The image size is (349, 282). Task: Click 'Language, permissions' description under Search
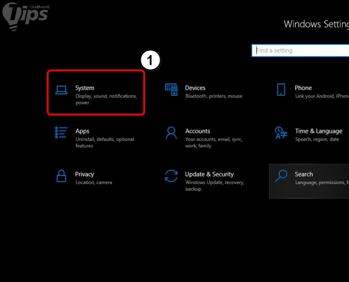coord(322,183)
